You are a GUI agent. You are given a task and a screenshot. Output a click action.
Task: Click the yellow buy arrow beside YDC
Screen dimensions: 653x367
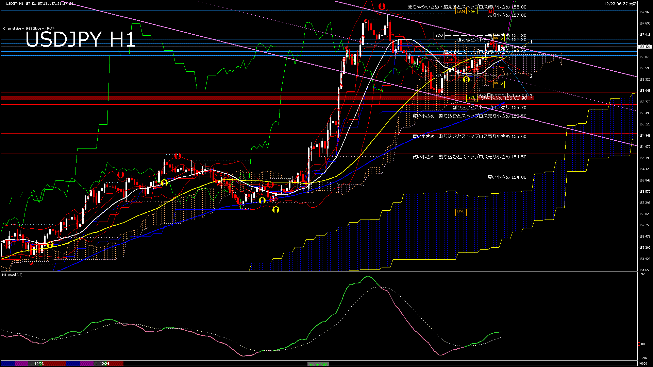coord(466,79)
